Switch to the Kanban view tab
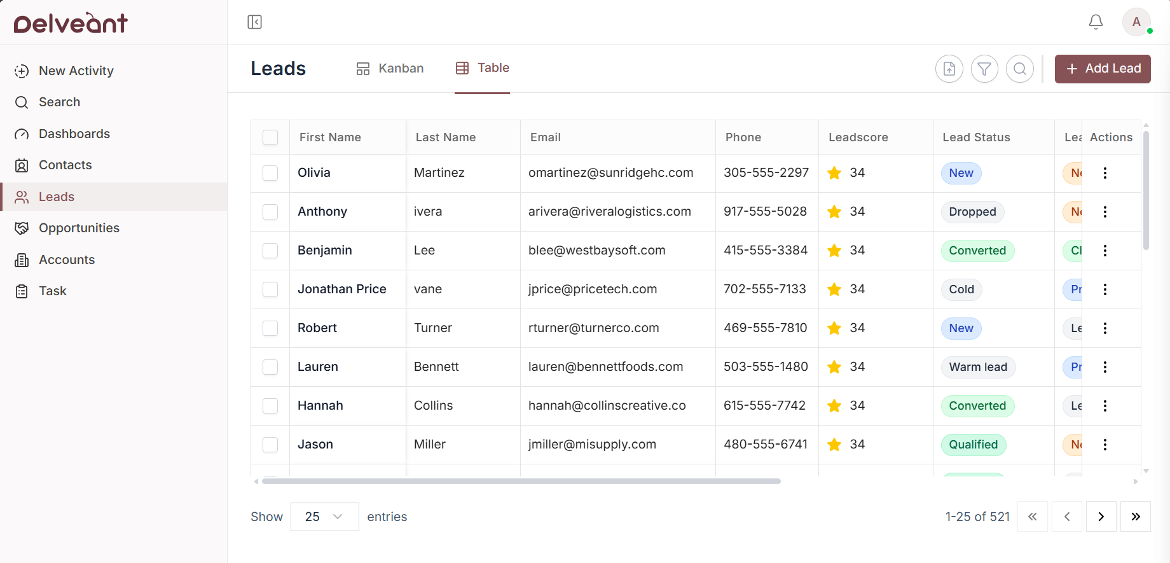Image resolution: width=1170 pixels, height=563 pixels. pyautogui.click(x=390, y=68)
